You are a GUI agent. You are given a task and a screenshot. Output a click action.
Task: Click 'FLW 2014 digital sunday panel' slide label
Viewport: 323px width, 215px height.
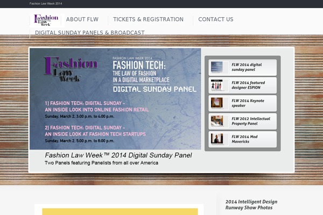coord(247,67)
